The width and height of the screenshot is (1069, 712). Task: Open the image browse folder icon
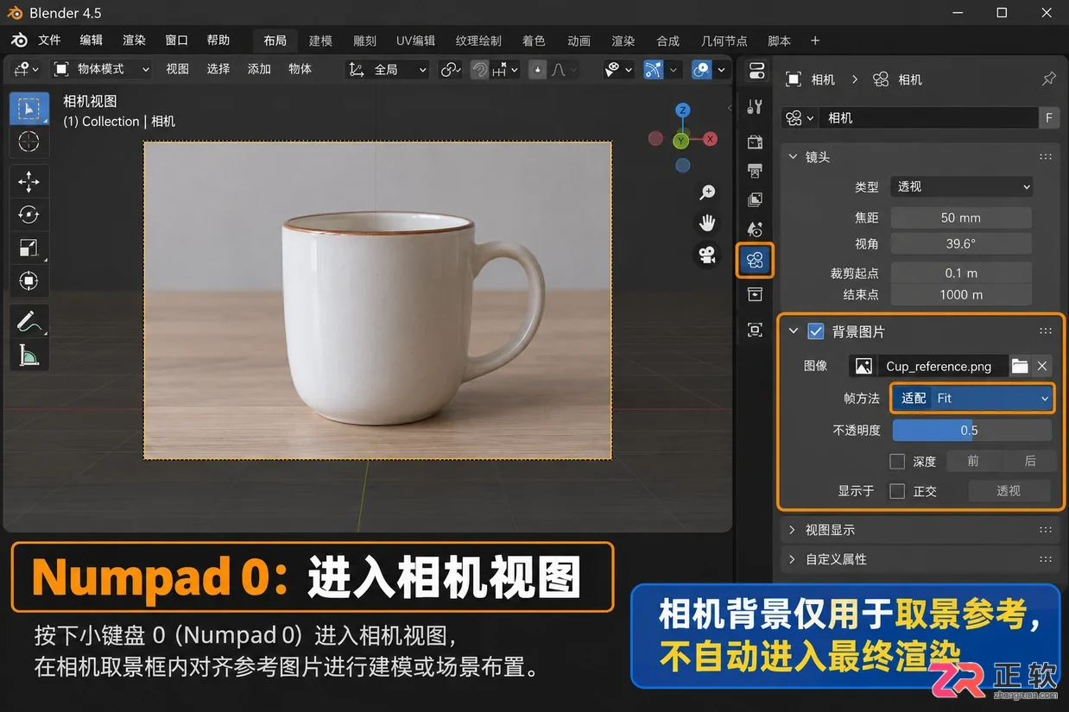[1020, 366]
